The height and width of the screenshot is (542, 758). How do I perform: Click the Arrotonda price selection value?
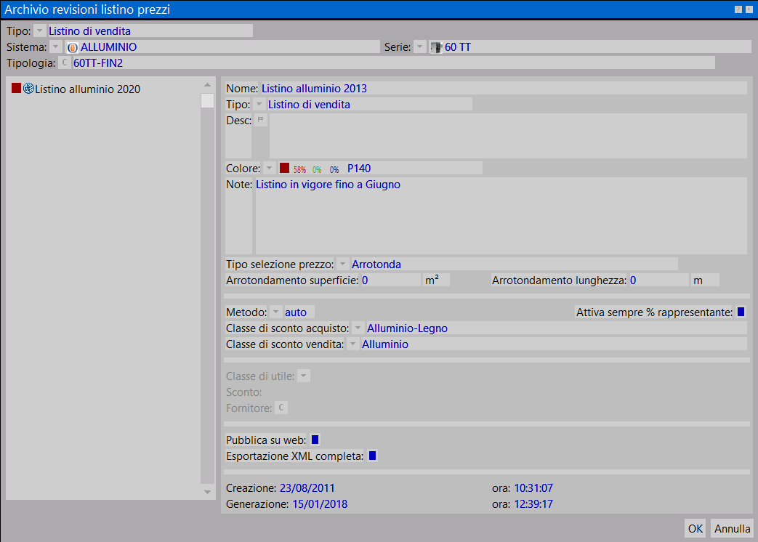pyautogui.click(x=376, y=264)
